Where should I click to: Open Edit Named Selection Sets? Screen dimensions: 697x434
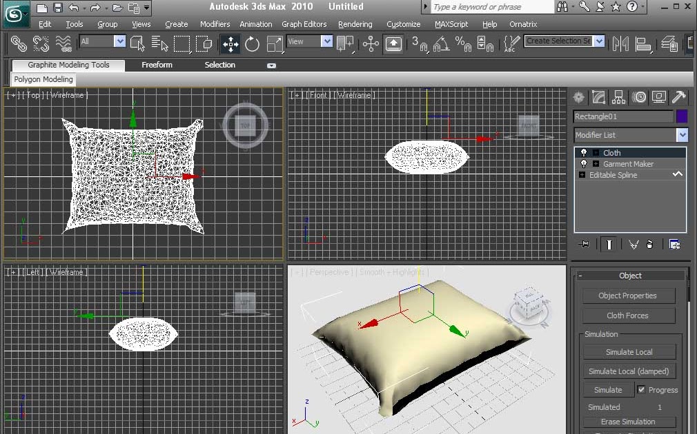tap(511, 44)
